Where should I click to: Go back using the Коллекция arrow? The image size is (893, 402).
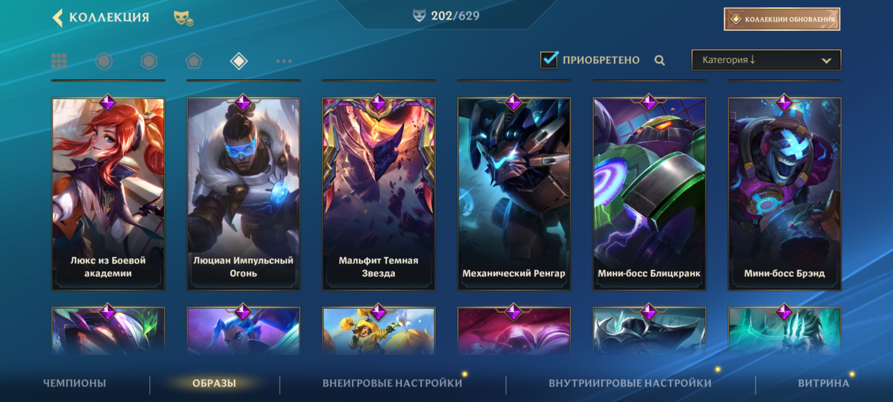58,17
